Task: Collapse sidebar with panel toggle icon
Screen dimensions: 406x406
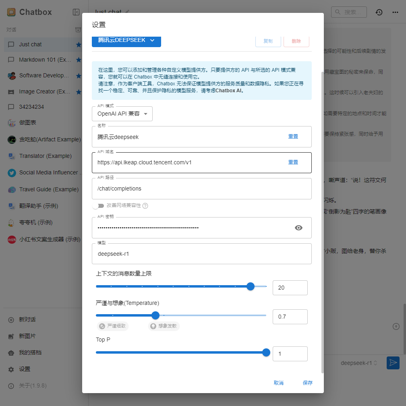Action: coord(76,12)
